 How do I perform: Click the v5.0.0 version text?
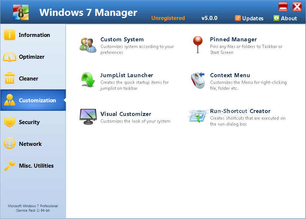pos(209,18)
